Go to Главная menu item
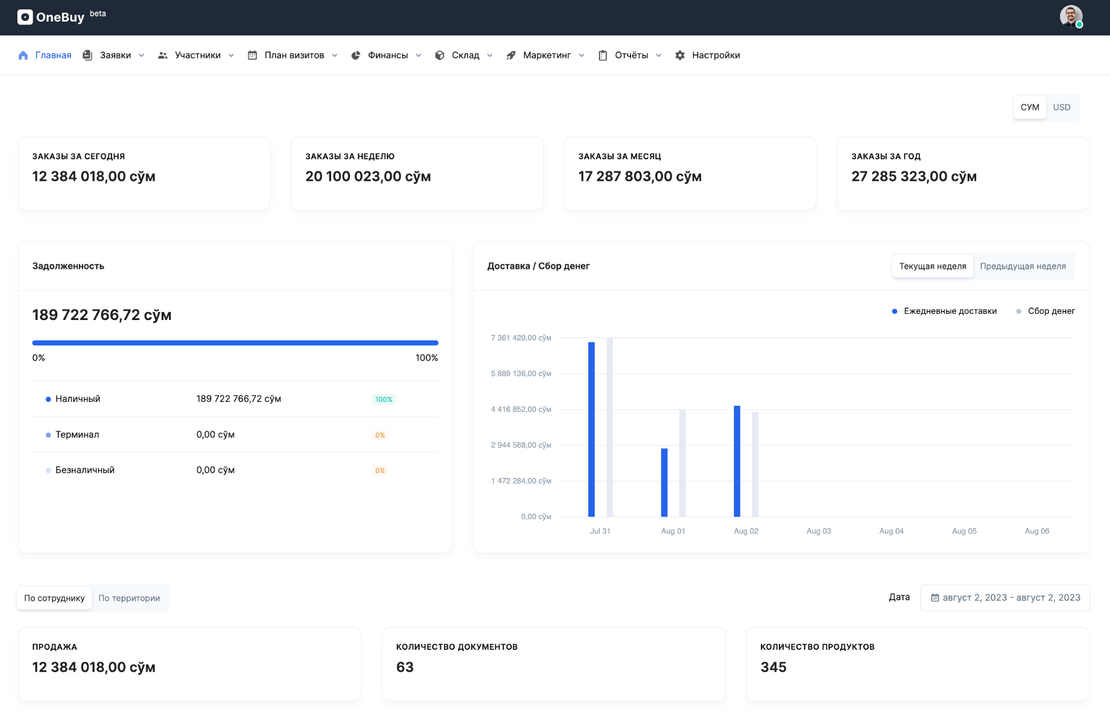This screenshot has width=1110, height=719. click(x=45, y=55)
